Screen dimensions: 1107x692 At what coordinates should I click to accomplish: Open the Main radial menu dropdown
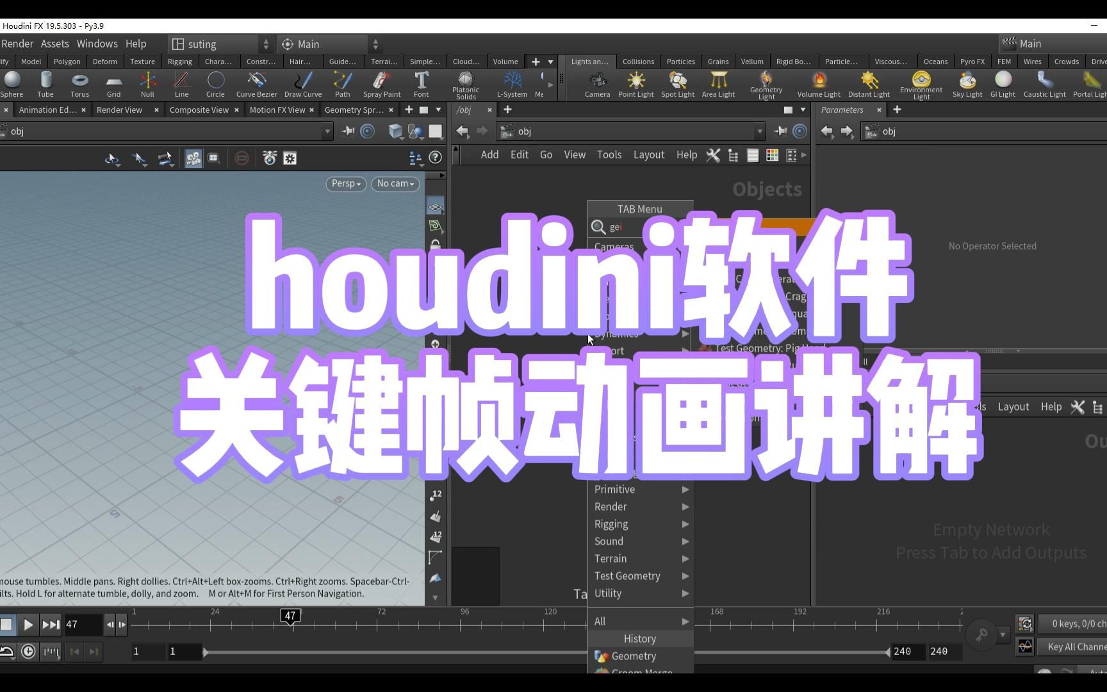click(x=331, y=44)
